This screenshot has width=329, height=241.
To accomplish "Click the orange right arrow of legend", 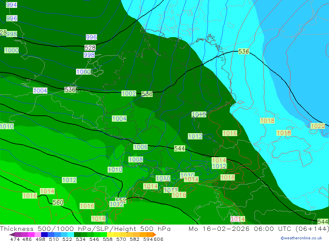I will tap(154, 234).
